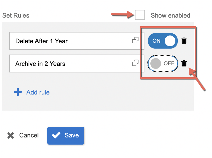Click the Archive in 2 Years rule field
Screen dimensions: 212x158
tap(68, 63)
